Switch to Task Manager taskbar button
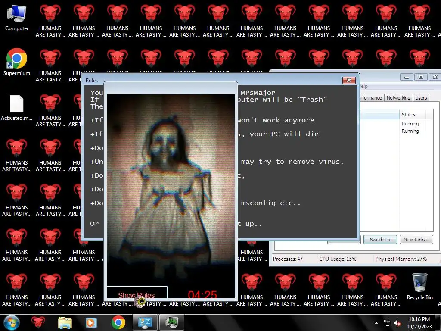 point(171,322)
